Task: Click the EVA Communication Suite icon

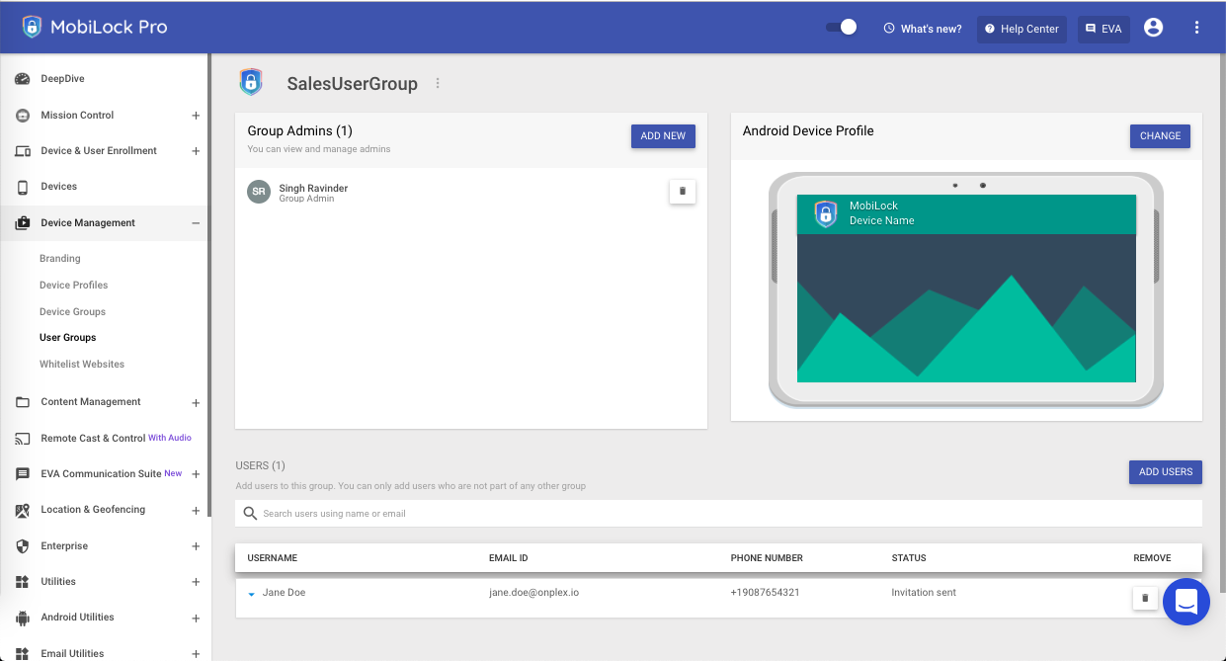Action: pos(22,474)
